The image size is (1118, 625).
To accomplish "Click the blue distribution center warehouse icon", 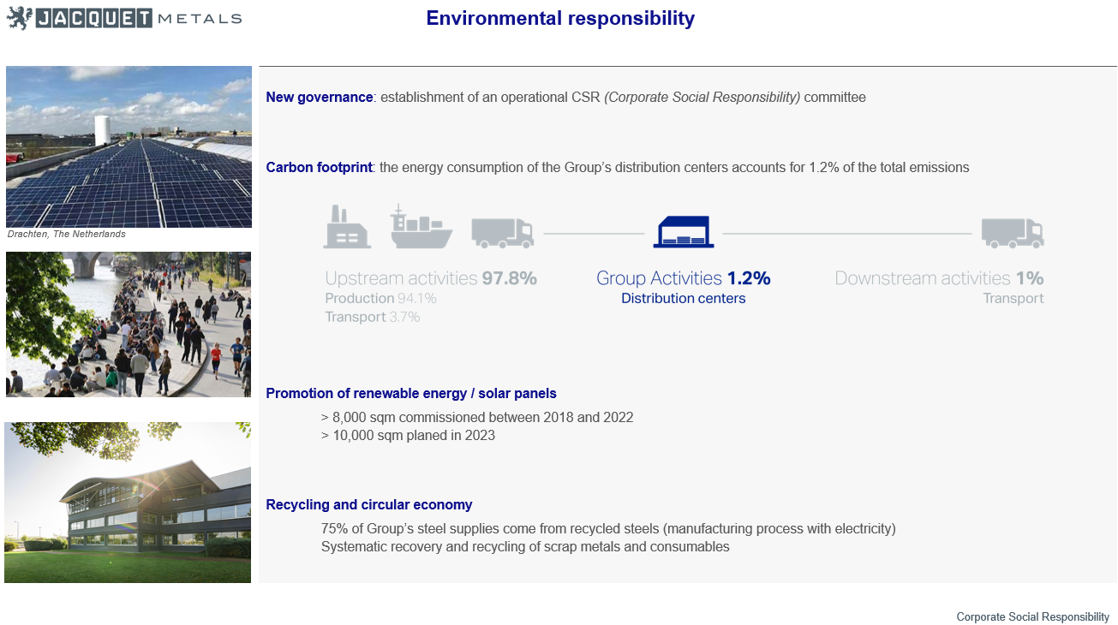I will coord(684,232).
